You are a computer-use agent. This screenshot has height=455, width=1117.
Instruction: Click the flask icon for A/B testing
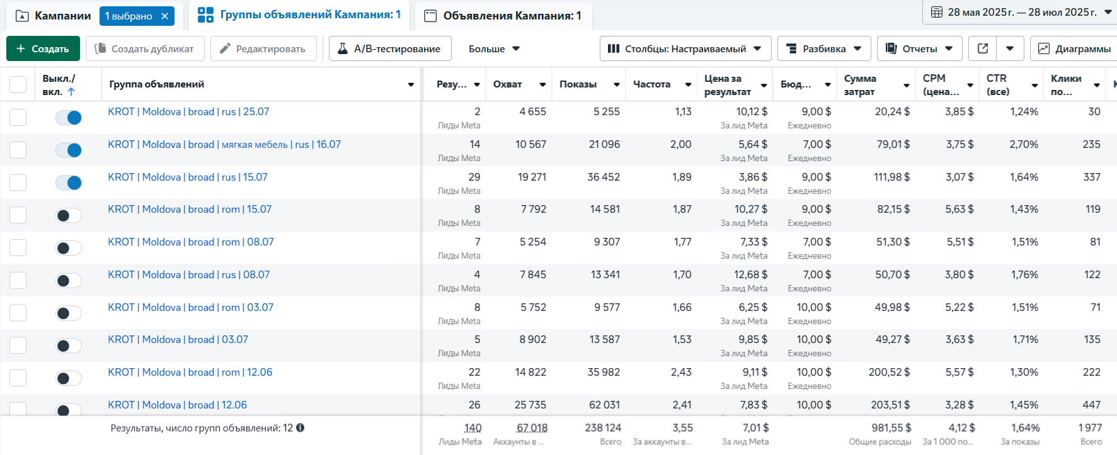point(343,48)
